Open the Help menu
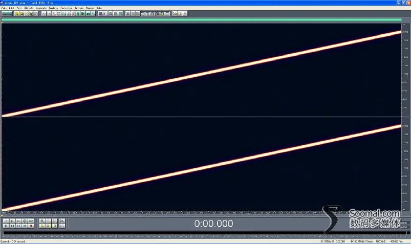The width and height of the screenshot is (411, 244). click(x=99, y=8)
